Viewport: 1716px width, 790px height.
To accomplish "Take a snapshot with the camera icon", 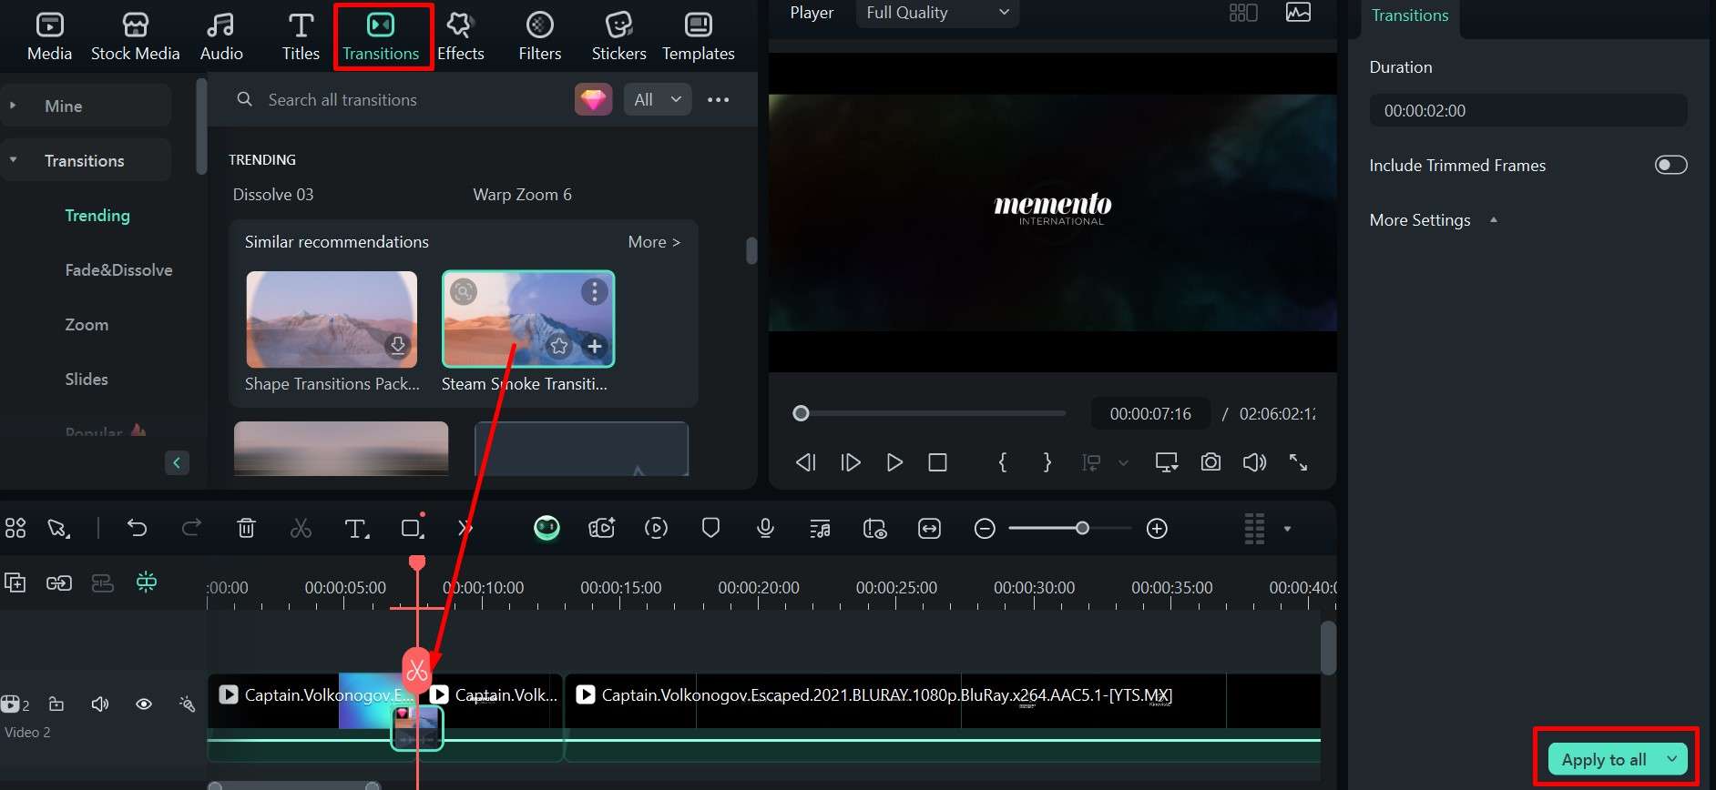I will point(1210,462).
